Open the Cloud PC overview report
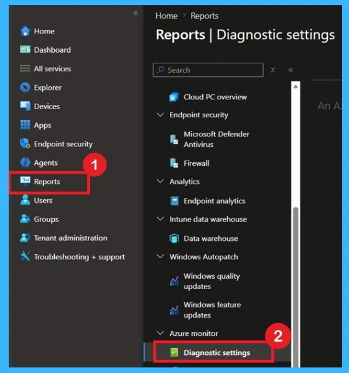Image resolution: width=349 pixels, height=373 pixels. [215, 97]
